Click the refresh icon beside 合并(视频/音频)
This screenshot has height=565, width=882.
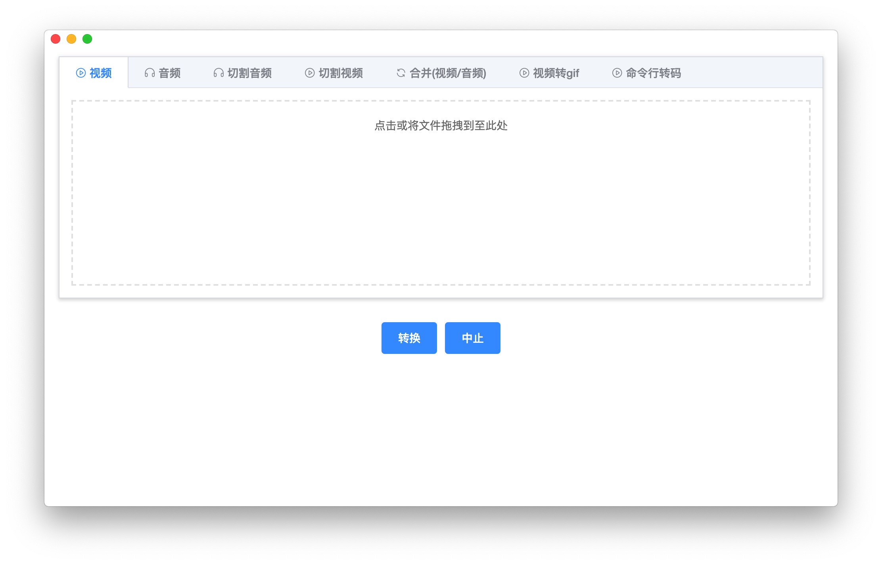click(401, 73)
